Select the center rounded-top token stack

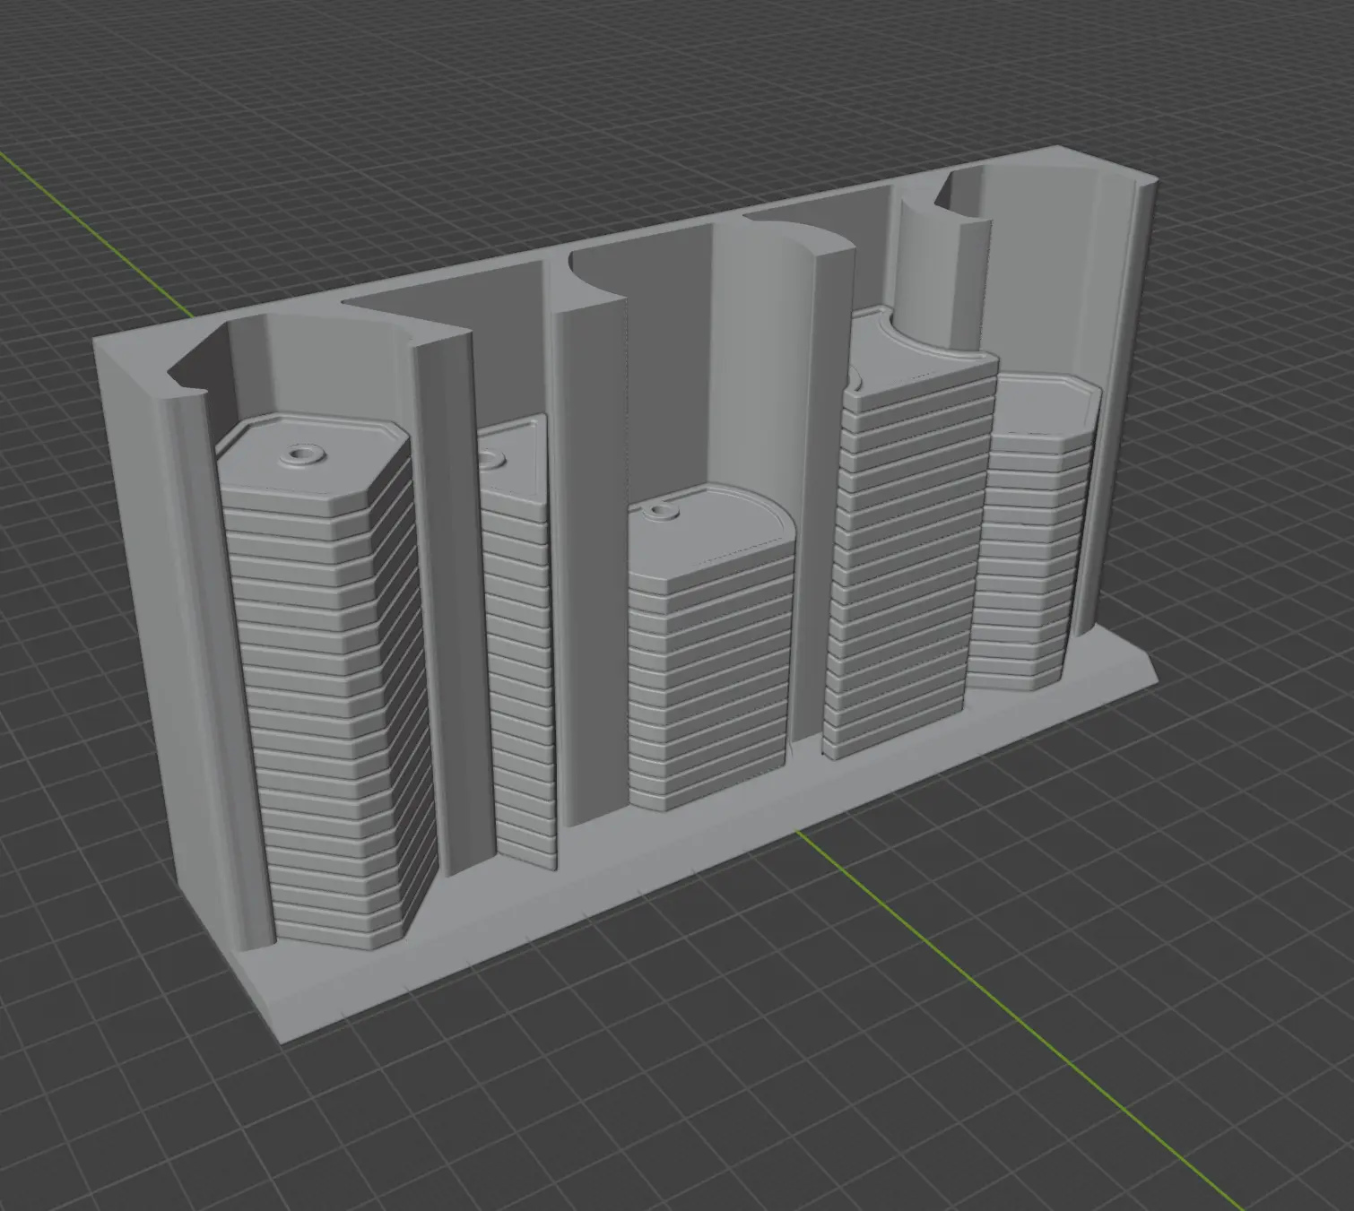(x=710, y=647)
